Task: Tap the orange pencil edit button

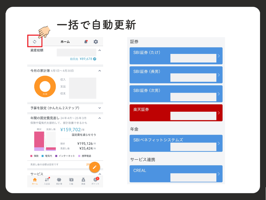Action: [95, 167]
